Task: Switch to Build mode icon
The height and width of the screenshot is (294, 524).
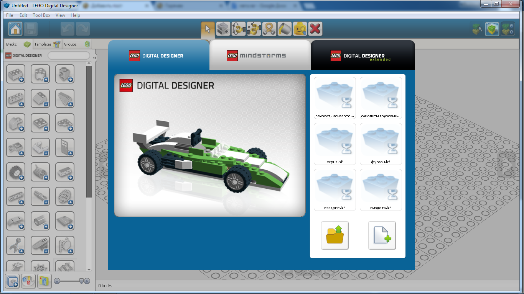Action: [x=477, y=29]
